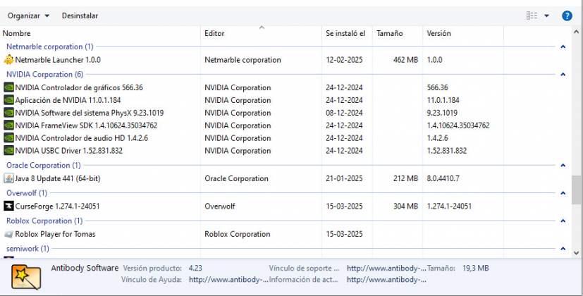Select NVIDIA FrameView SDK row name
This screenshot has height=296, width=583.
86,125
